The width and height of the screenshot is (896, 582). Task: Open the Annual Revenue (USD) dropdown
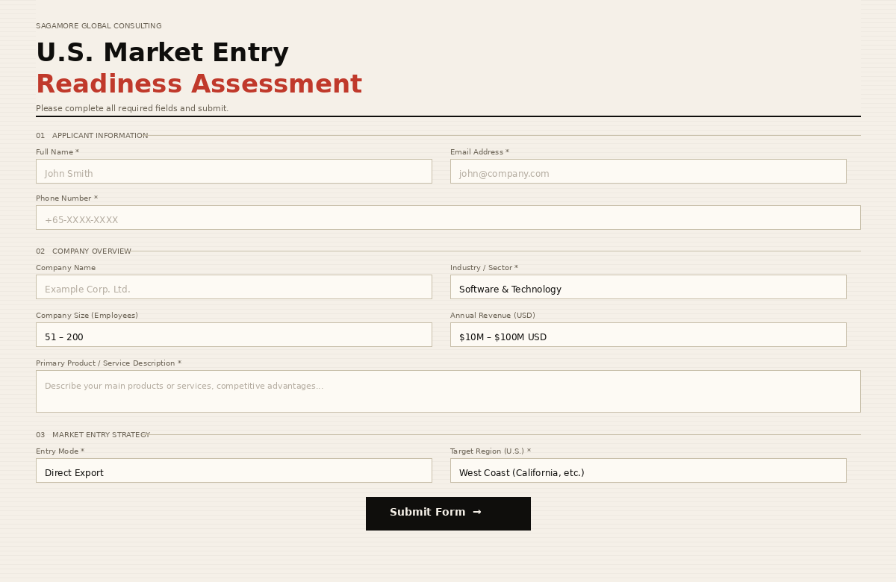(x=648, y=334)
